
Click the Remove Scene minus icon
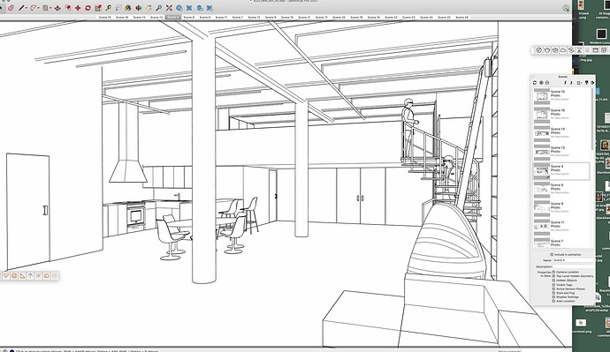[x=547, y=83]
